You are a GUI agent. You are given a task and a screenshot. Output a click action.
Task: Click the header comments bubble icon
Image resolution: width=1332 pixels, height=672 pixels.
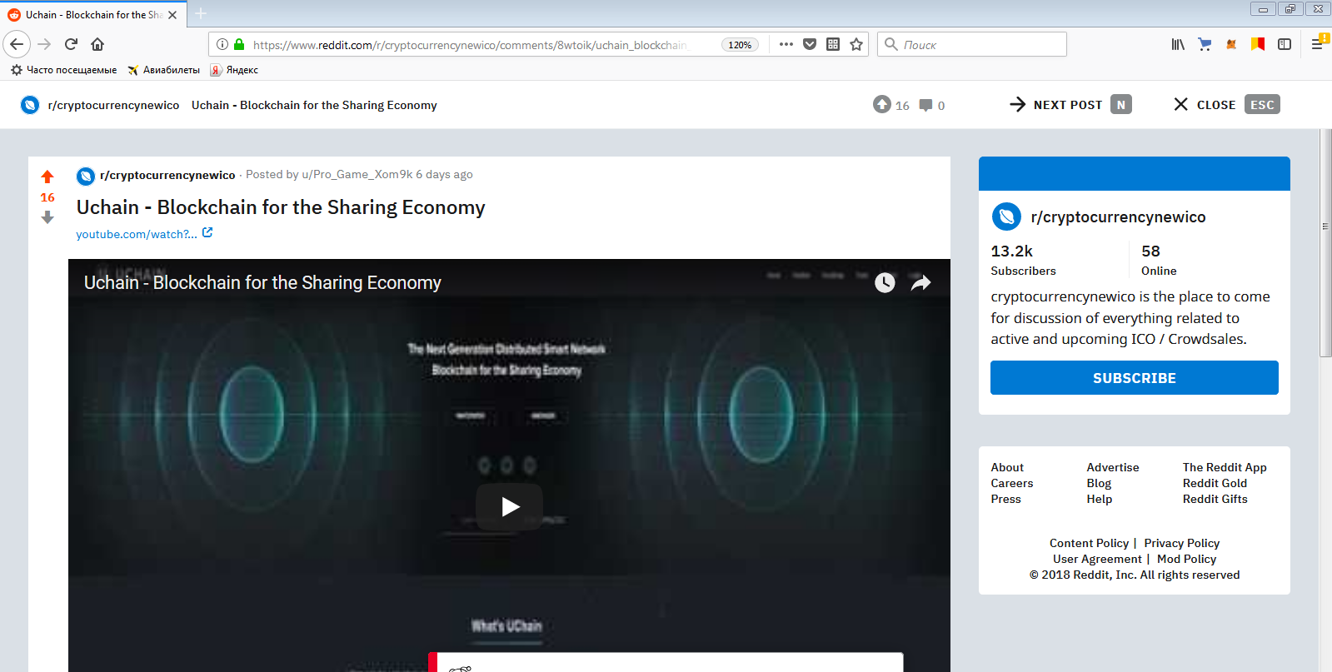(925, 105)
